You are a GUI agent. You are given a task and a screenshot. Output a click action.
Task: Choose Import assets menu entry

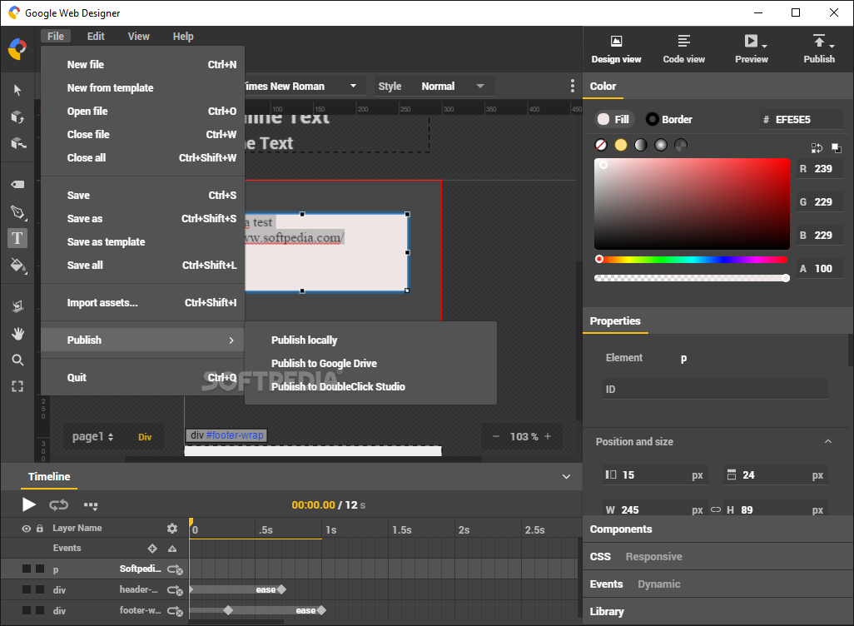142,302
